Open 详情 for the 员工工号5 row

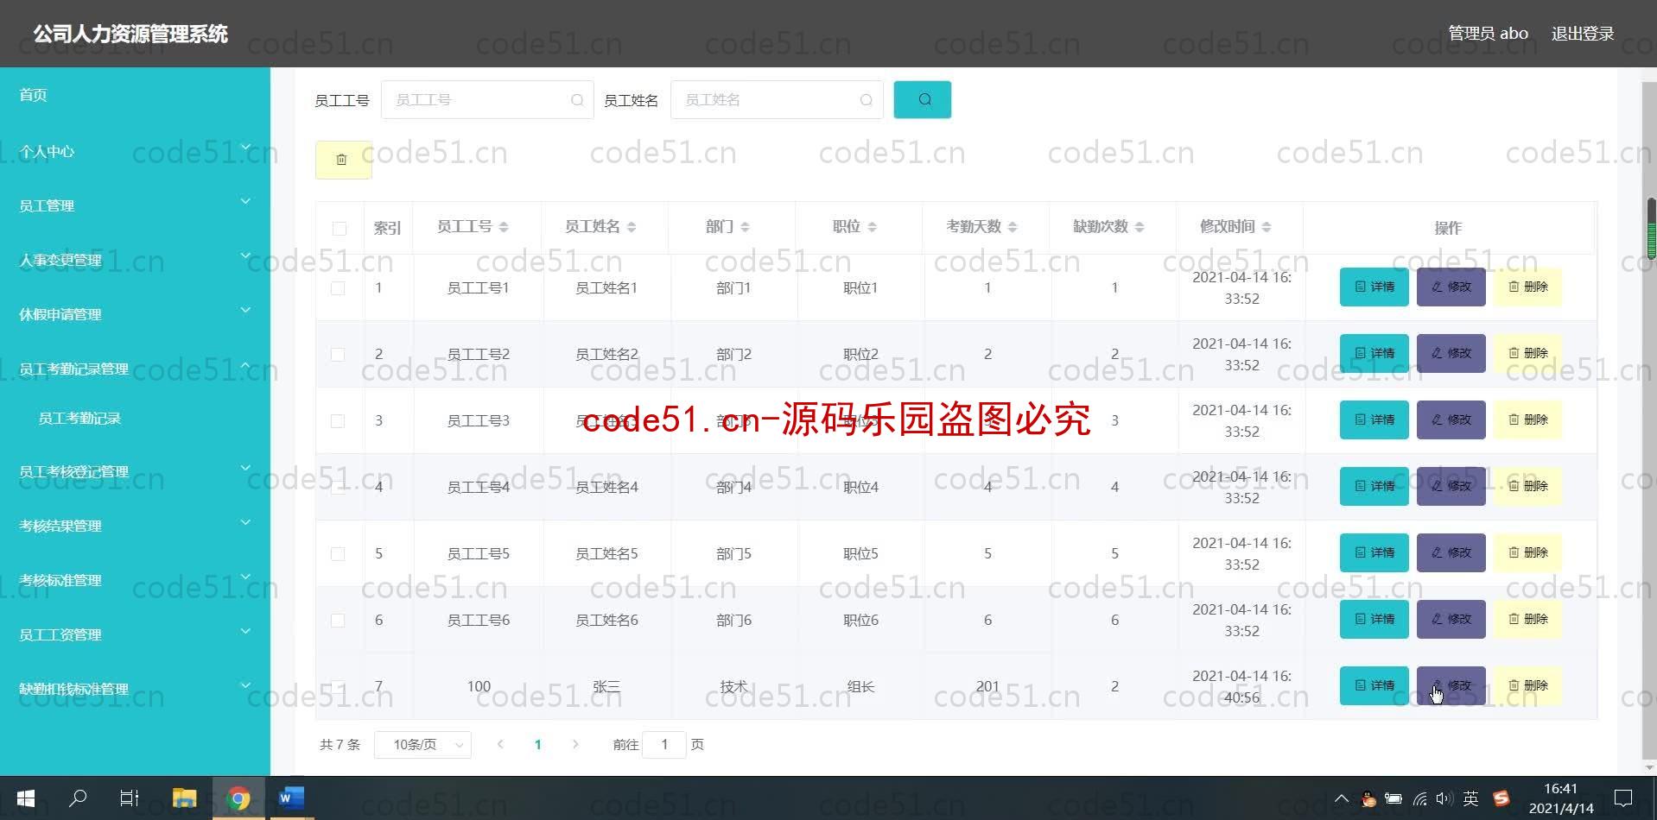(x=1374, y=552)
